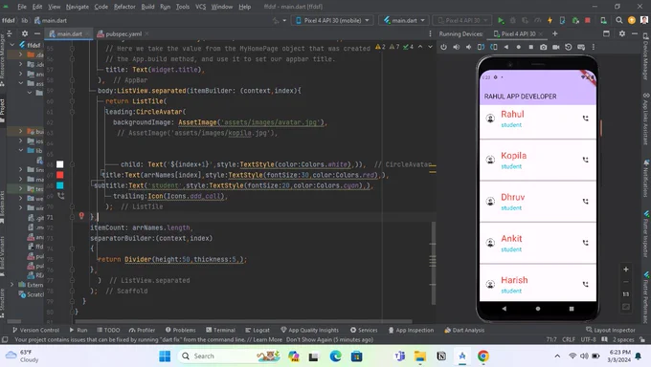The image size is (651, 367).
Task: Toggle Resource Manager sidebar tool window
Action: coord(3,59)
